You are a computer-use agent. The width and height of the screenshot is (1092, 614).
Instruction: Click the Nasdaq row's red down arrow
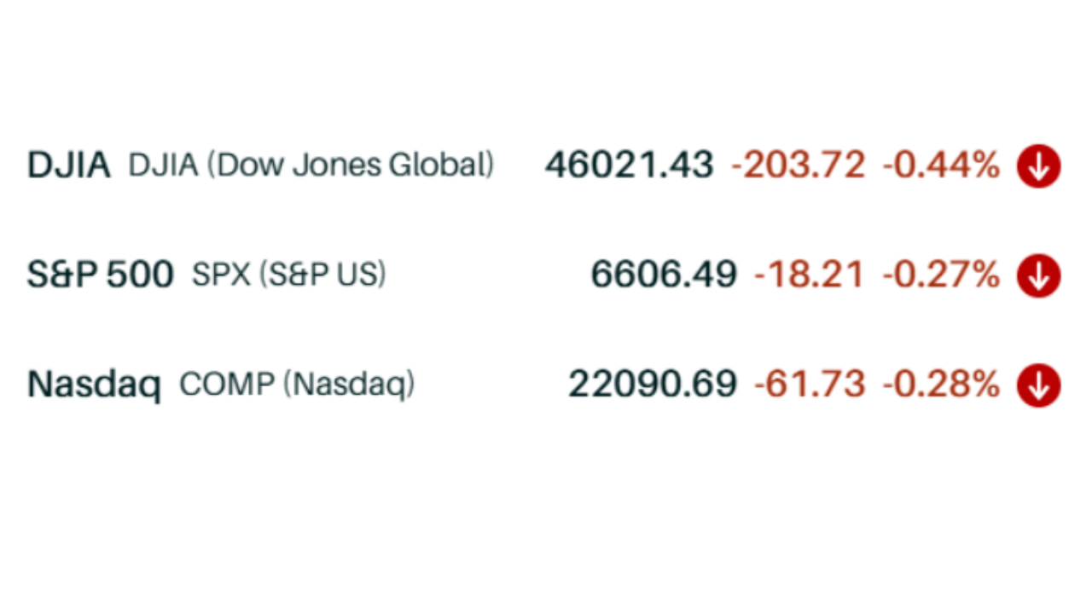(x=1038, y=385)
